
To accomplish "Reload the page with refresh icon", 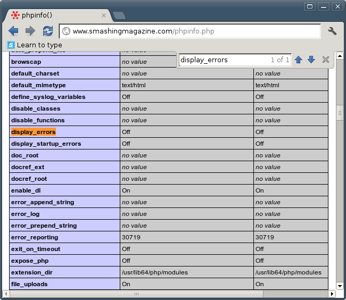I will pos(48,31).
